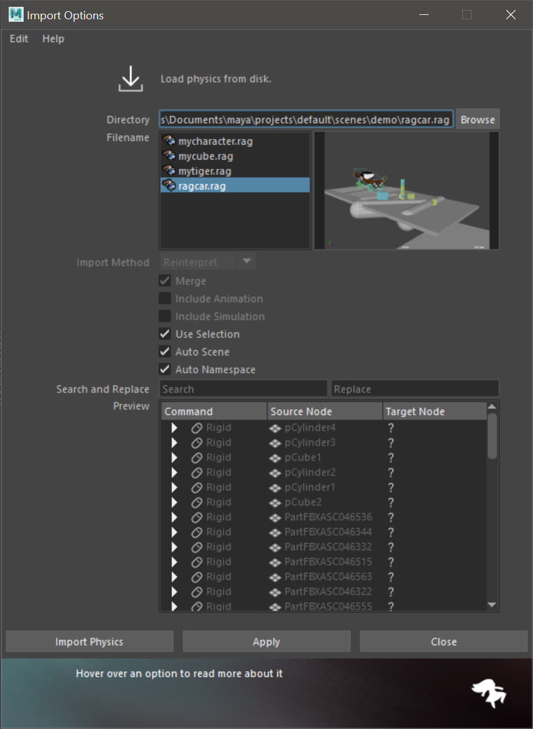Click the Browse button
The image size is (533, 729).
pyautogui.click(x=477, y=119)
